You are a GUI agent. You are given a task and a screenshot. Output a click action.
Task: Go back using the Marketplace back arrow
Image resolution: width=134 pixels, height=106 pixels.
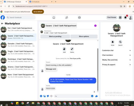pyautogui.click(x=2, y=23)
